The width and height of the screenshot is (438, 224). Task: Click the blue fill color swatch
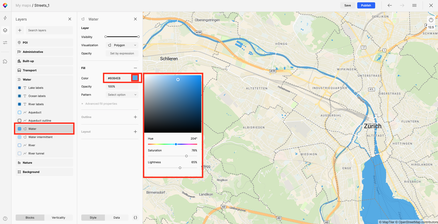point(135,78)
